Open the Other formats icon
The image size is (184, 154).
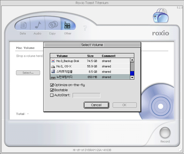click(x=67, y=25)
